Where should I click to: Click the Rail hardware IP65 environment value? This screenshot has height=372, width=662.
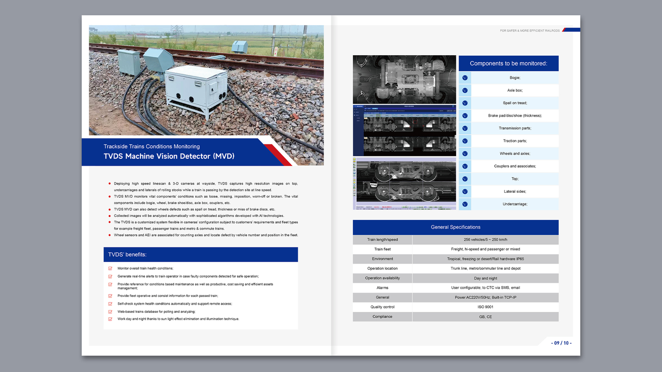pyautogui.click(x=486, y=259)
